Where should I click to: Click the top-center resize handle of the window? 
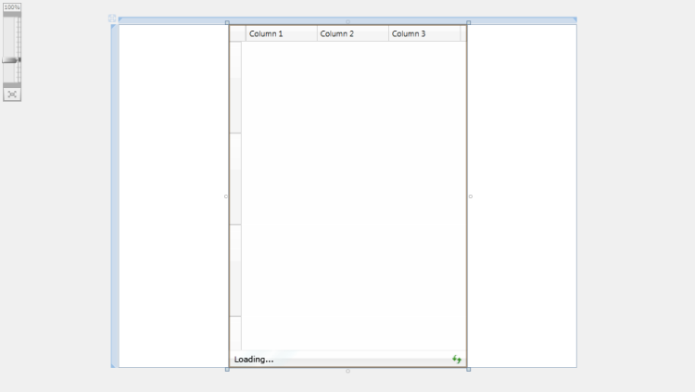click(347, 20)
